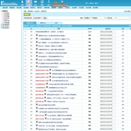Click the edit icon in row ID 530
Image resolution: width=131 pixels, height=131 pixels.
pyautogui.click(x=37, y=52)
